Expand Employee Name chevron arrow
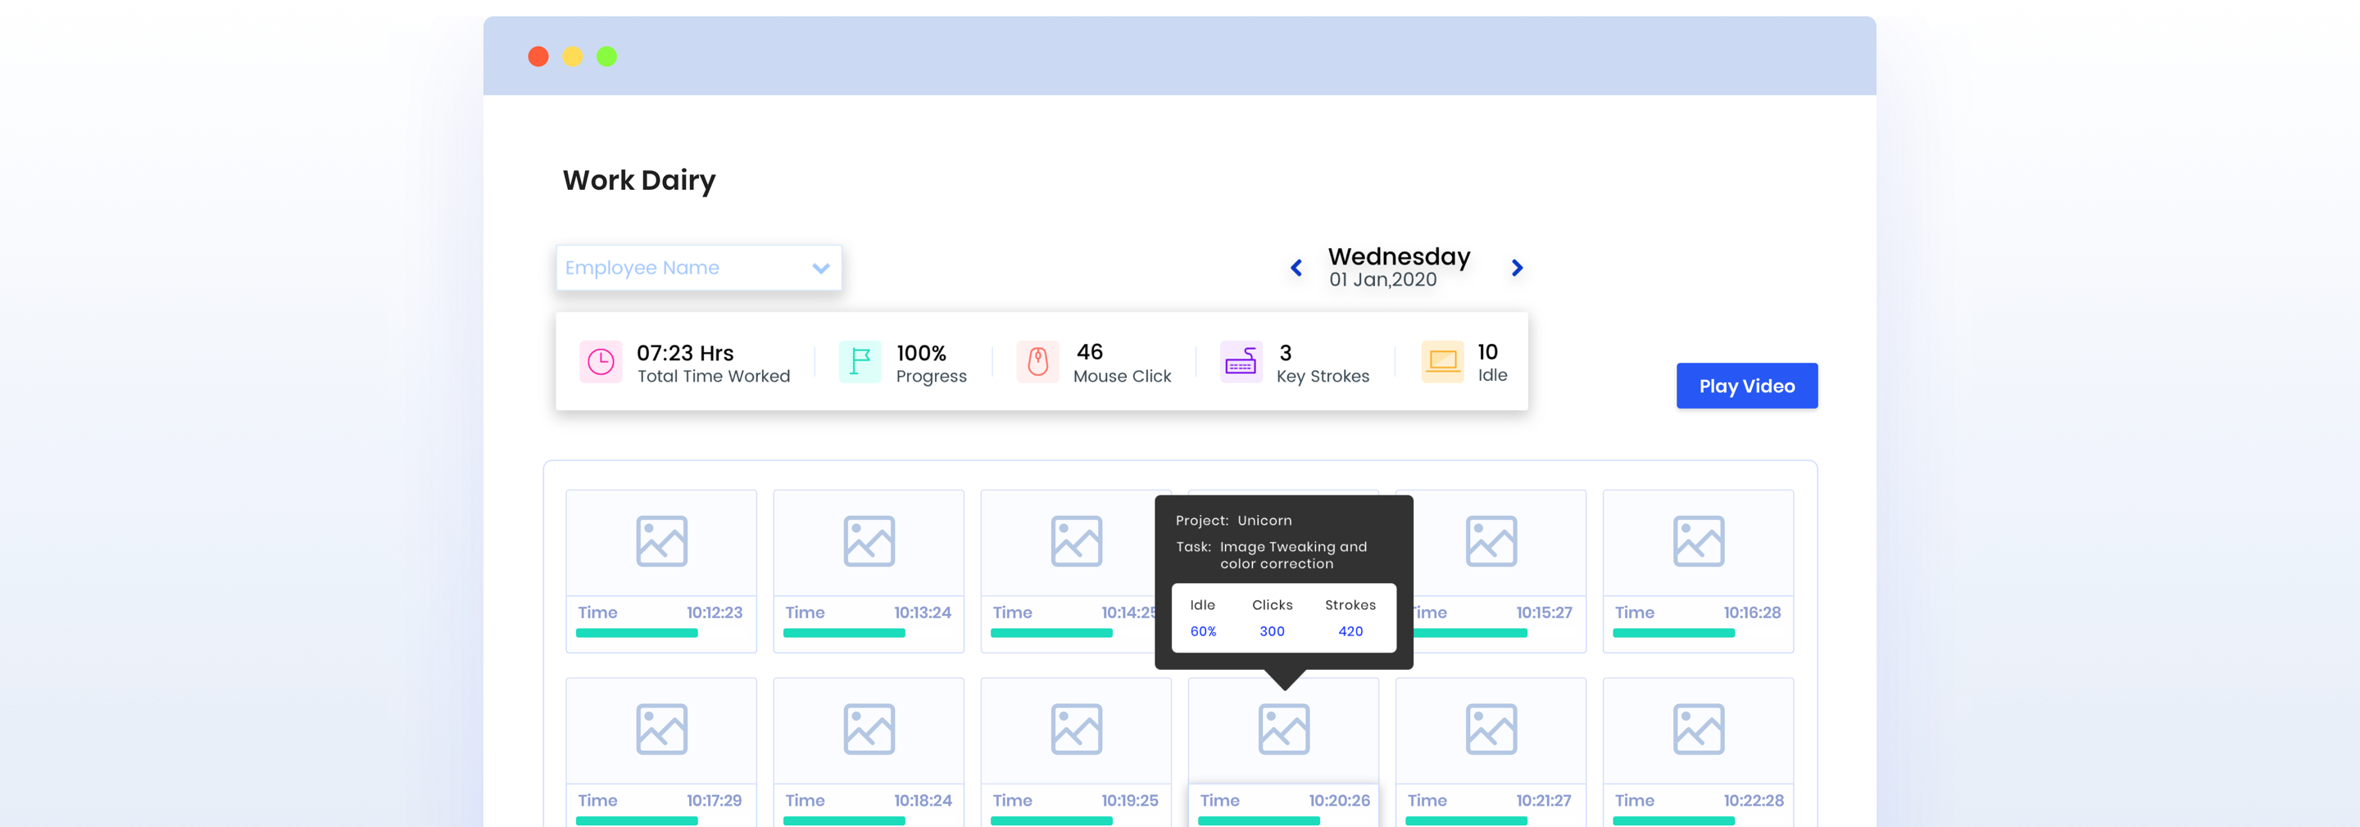 [x=820, y=269]
